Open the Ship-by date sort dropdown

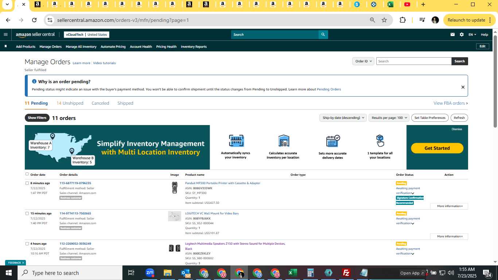[x=342, y=118]
